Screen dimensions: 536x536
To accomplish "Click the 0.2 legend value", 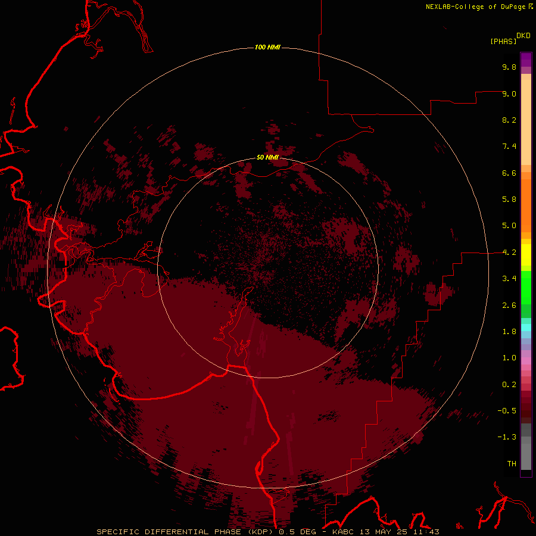I will (x=509, y=385).
